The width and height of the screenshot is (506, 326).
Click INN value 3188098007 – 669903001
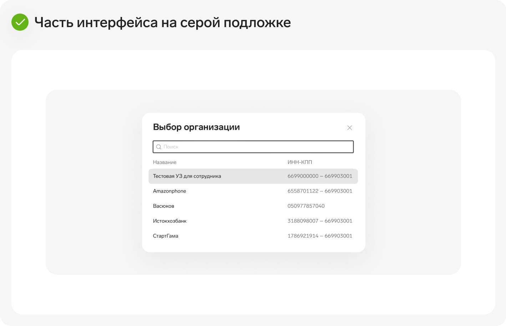pos(320,221)
